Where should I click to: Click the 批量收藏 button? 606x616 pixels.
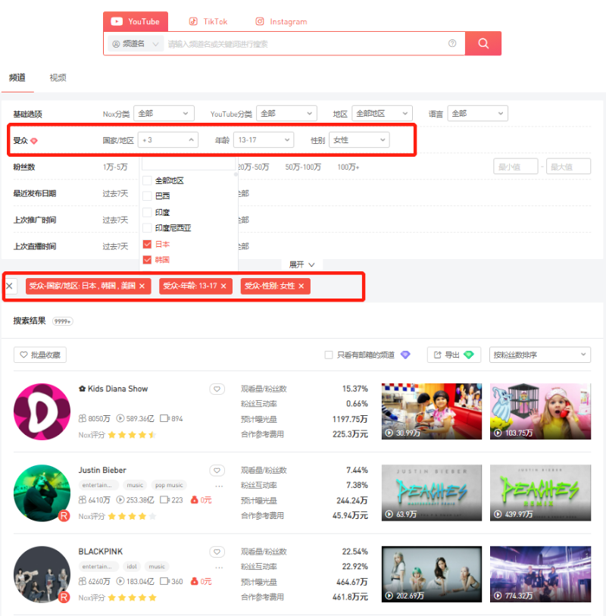point(40,355)
